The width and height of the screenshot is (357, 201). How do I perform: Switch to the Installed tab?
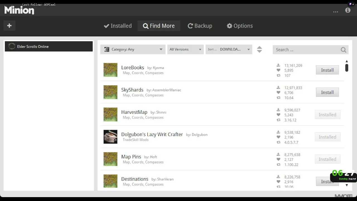coord(118,26)
